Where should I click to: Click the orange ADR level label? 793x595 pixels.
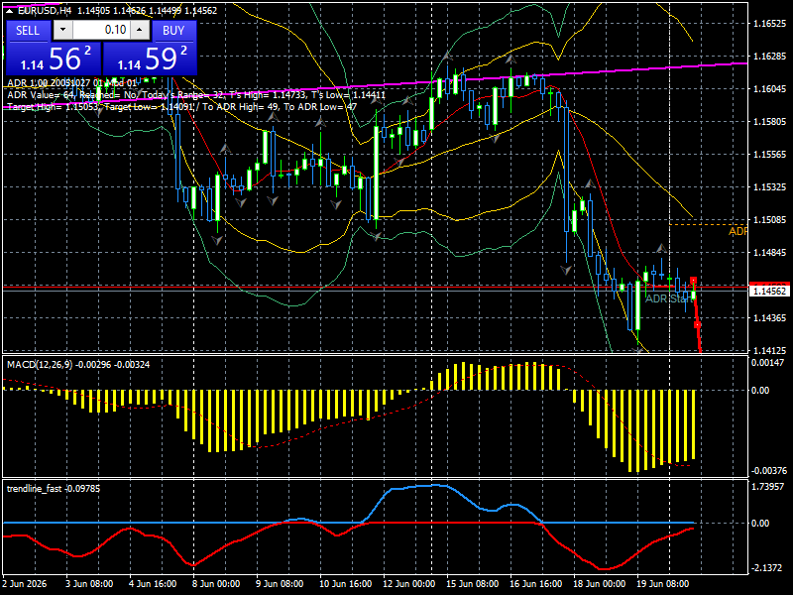pyautogui.click(x=737, y=231)
